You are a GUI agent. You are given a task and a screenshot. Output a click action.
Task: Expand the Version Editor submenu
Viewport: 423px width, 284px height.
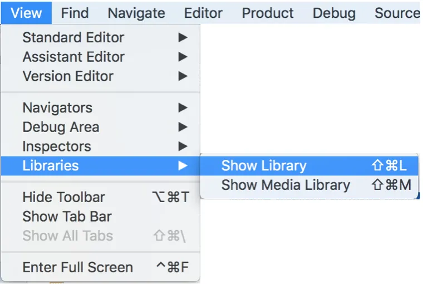click(x=68, y=76)
